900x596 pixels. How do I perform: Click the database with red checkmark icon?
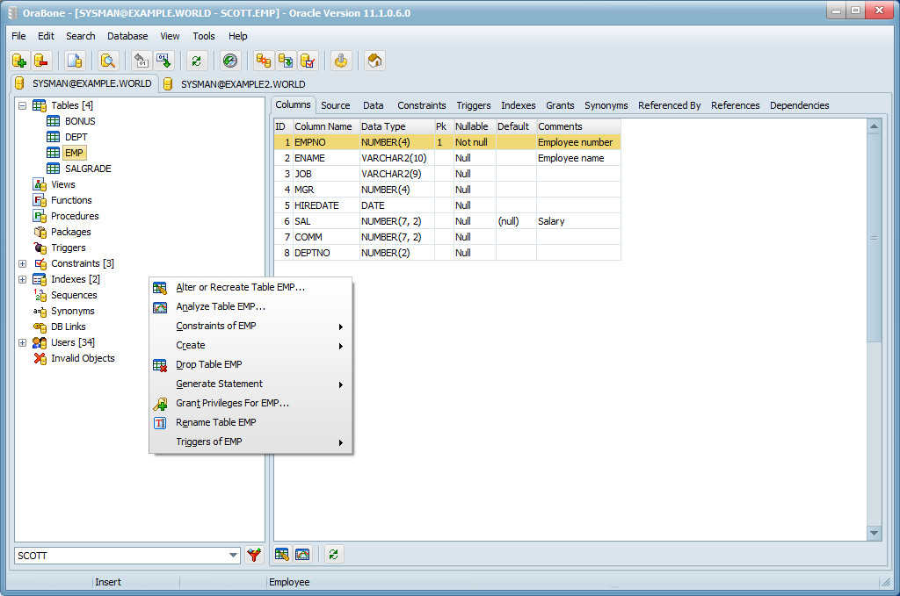tap(308, 61)
